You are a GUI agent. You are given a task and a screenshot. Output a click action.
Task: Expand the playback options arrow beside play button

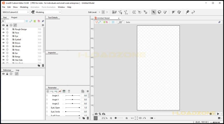221,114
